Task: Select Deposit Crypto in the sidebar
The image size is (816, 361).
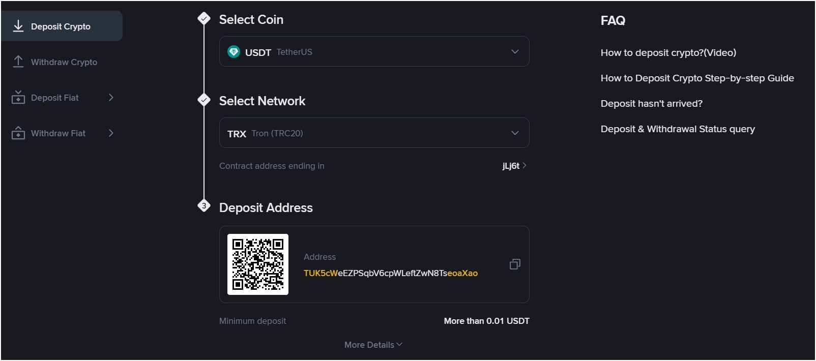Action: point(61,26)
